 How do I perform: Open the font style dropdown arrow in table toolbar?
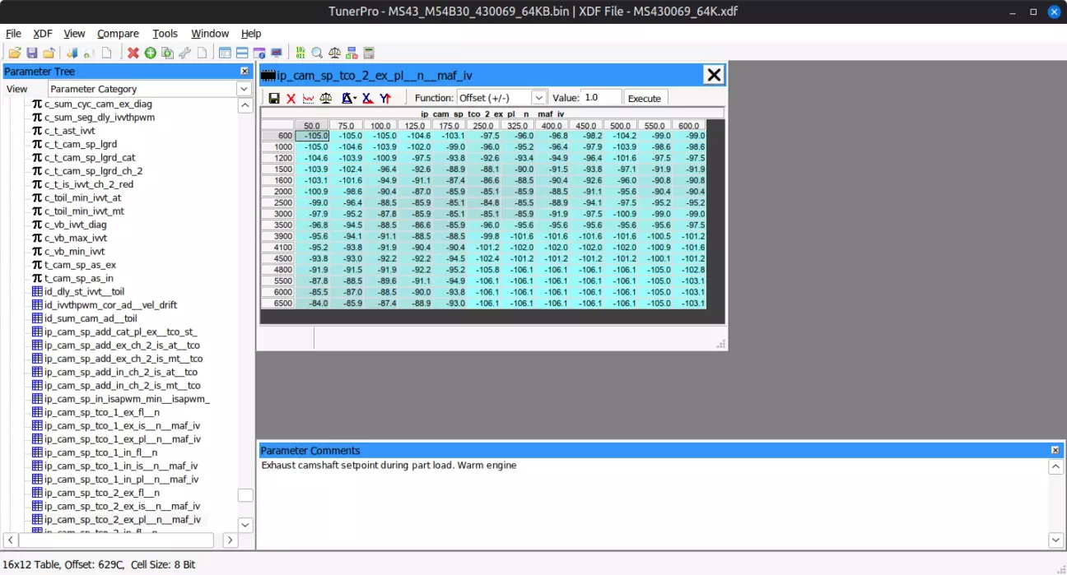tap(354, 99)
